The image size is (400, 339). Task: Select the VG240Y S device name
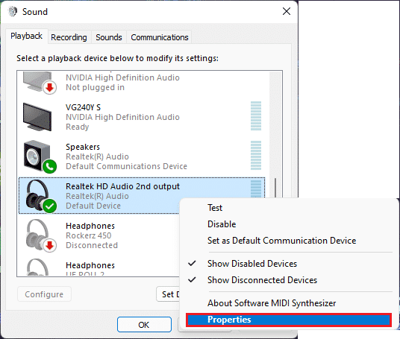(x=83, y=107)
